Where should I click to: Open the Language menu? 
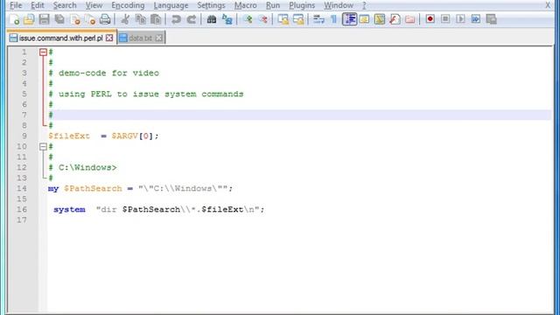tap(171, 5)
